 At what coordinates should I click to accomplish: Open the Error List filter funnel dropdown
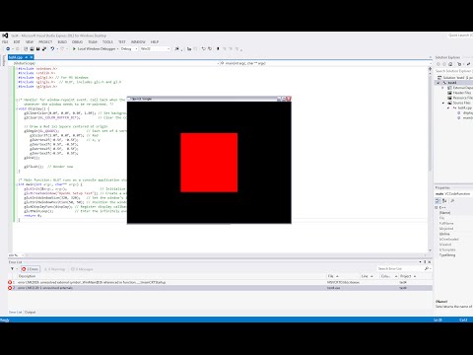tap(14, 269)
